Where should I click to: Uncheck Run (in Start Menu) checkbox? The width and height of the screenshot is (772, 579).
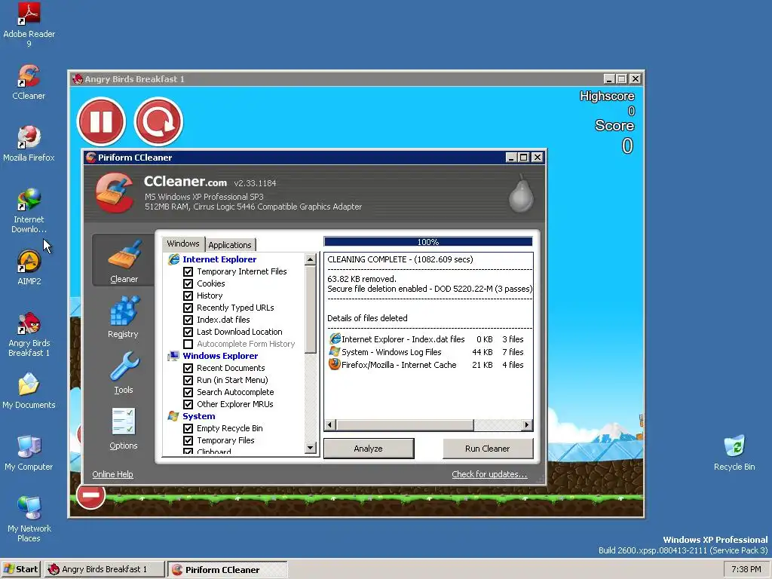[x=188, y=380]
